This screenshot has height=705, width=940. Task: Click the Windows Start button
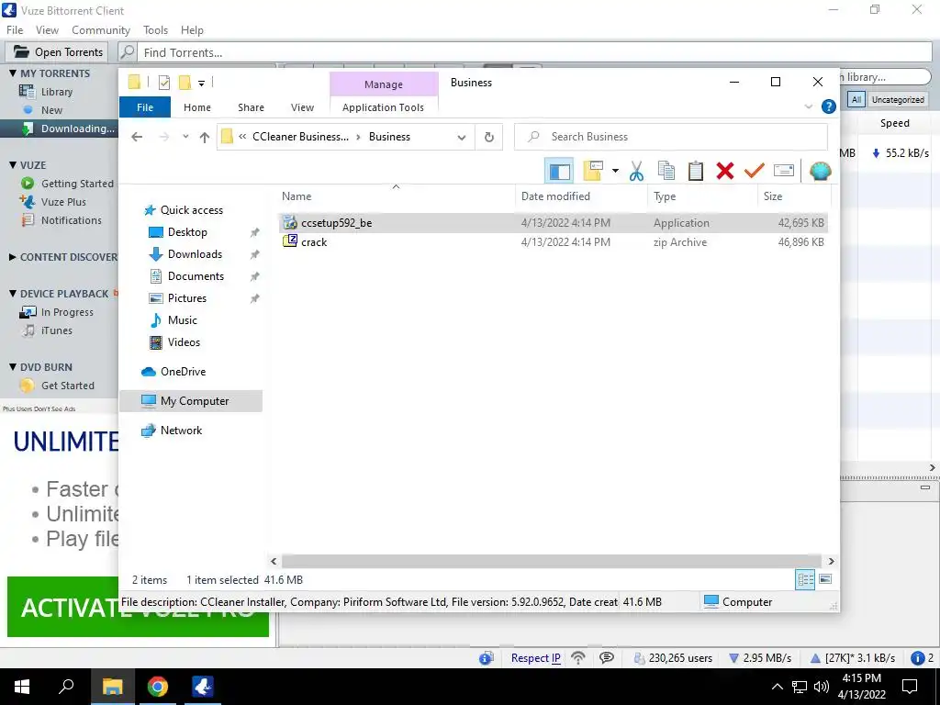point(22,687)
